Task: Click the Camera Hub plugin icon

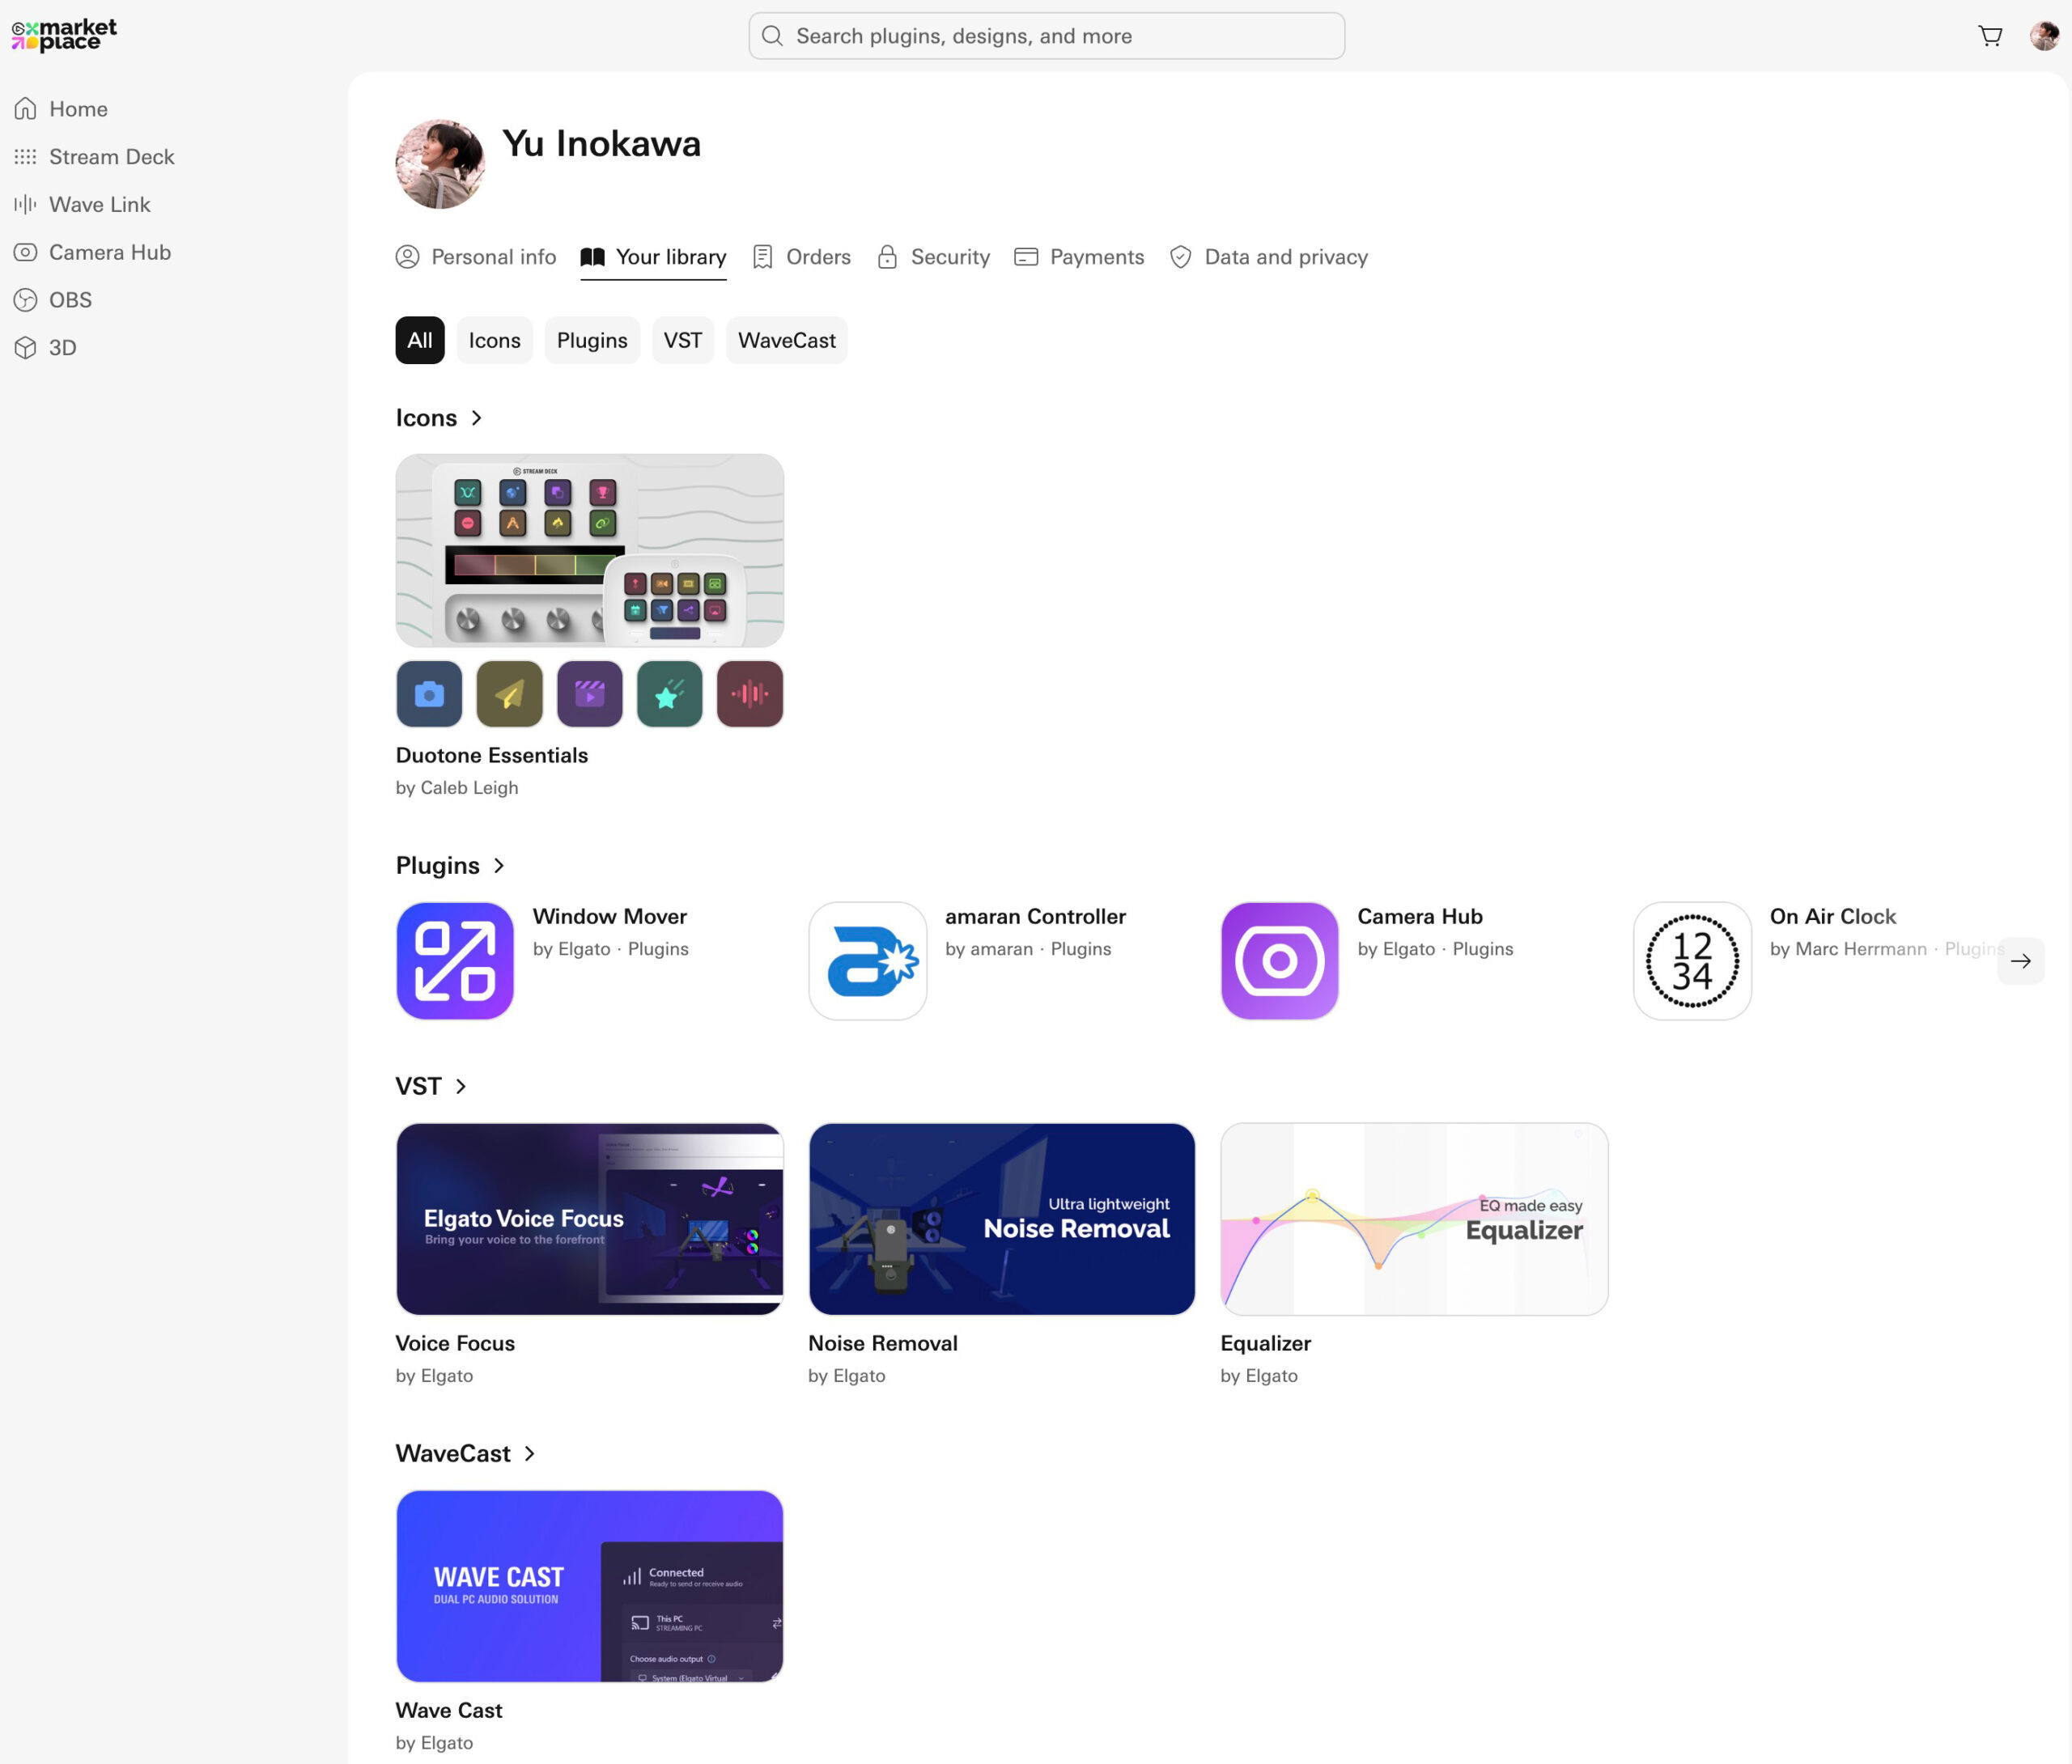Action: [1279, 961]
